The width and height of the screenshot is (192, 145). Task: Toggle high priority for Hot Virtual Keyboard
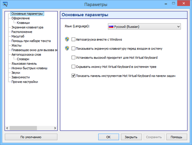[x=73, y=58]
